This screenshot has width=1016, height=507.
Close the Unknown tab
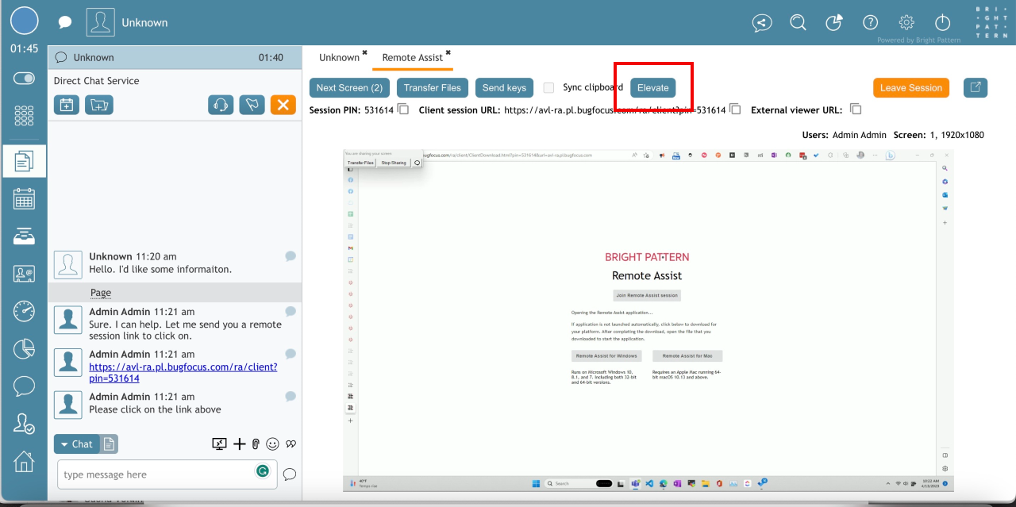point(365,53)
